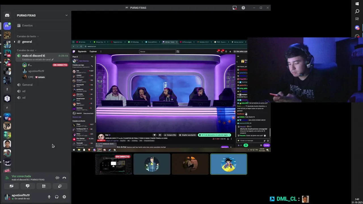Open the server labeled letter f
This screenshot has height=204, width=363.
coord(7,89)
